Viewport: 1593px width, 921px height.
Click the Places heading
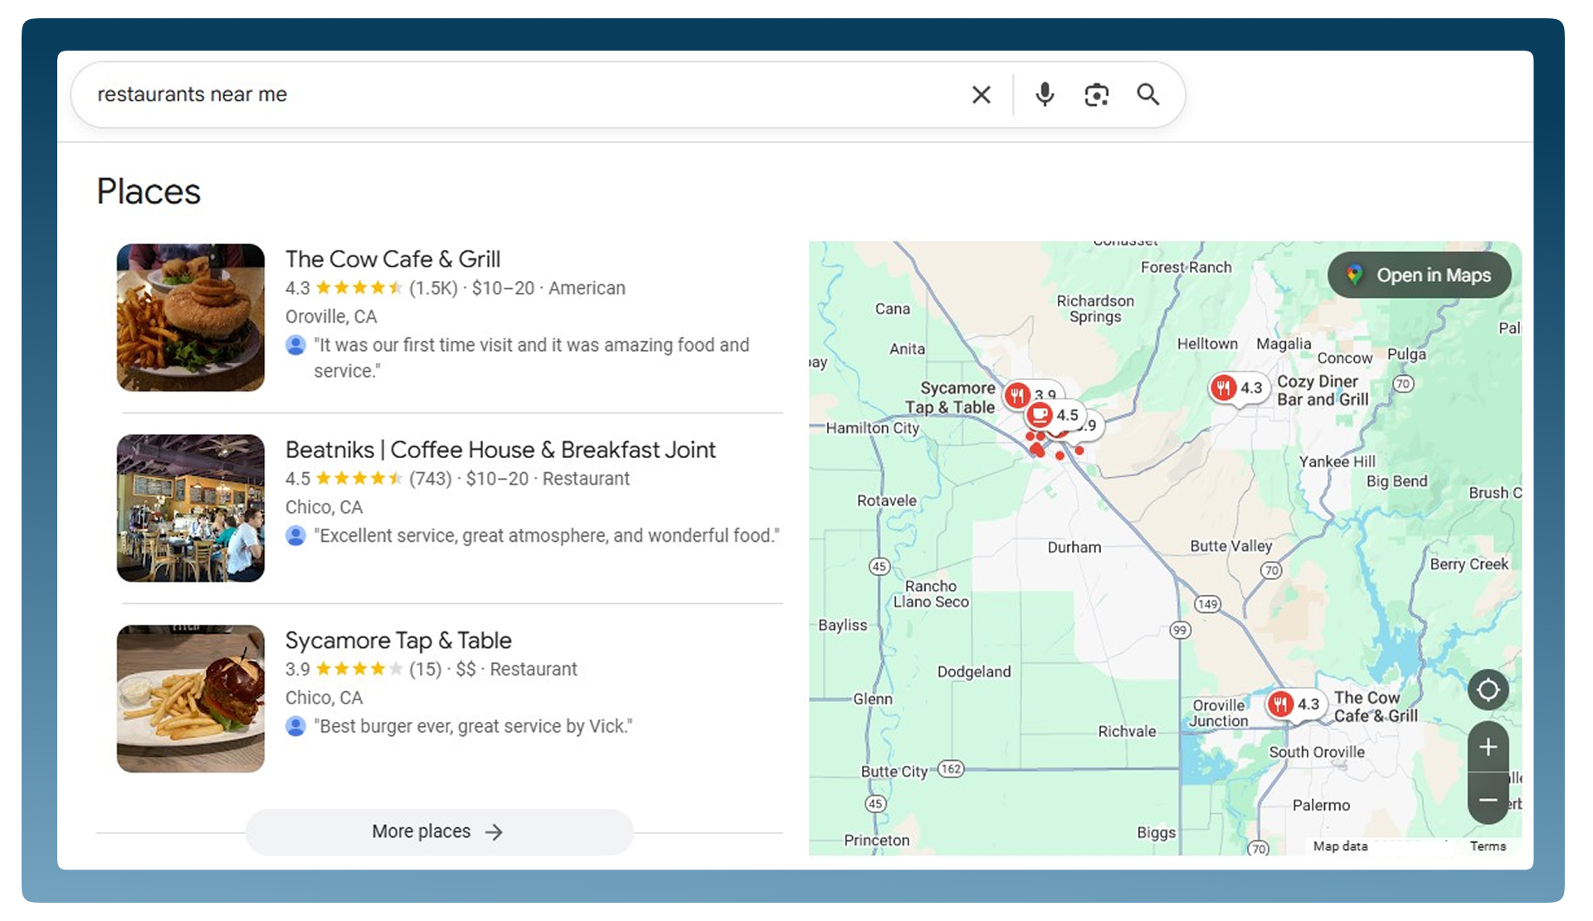(x=149, y=192)
